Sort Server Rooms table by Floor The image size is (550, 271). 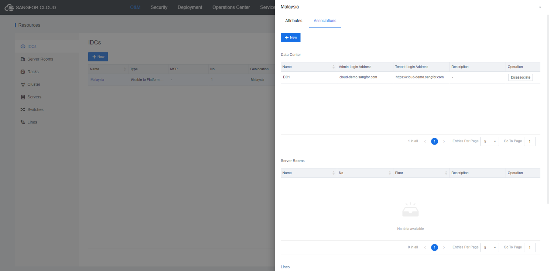point(446,173)
